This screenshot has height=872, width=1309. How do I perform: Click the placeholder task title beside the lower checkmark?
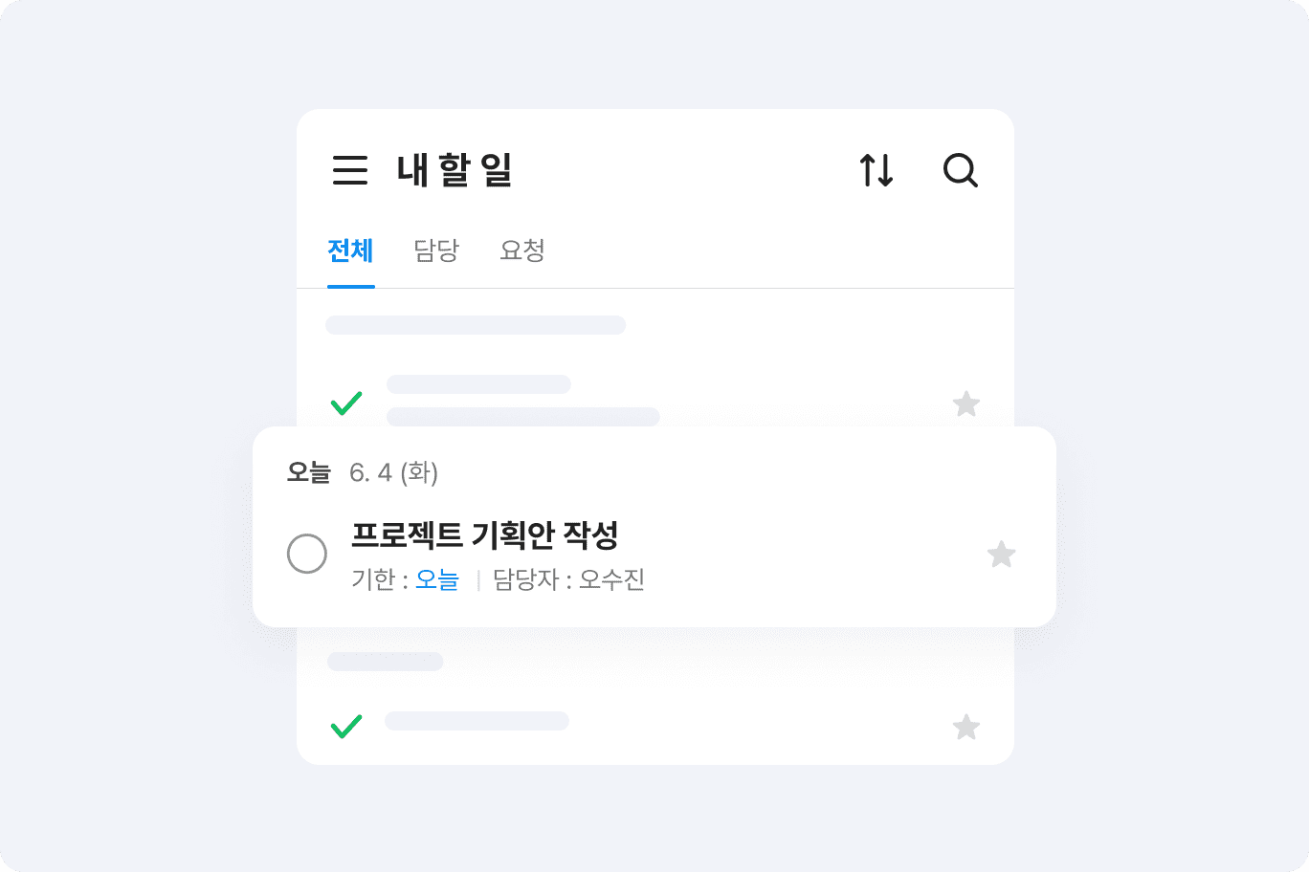pyautogui.click(x=477, y=721)
